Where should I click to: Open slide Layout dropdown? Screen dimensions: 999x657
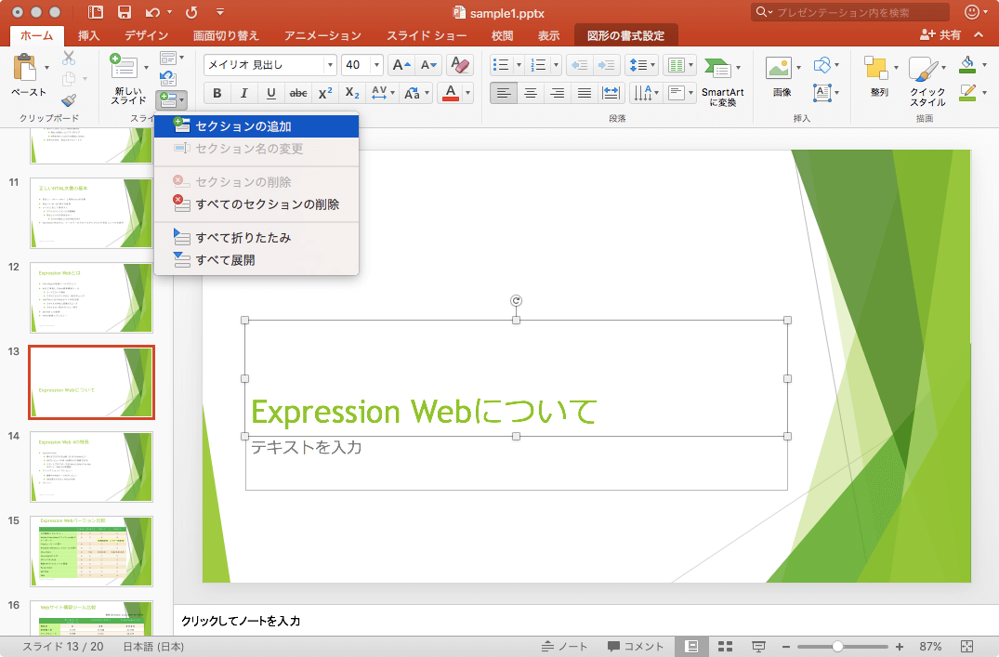coord(171,58)
